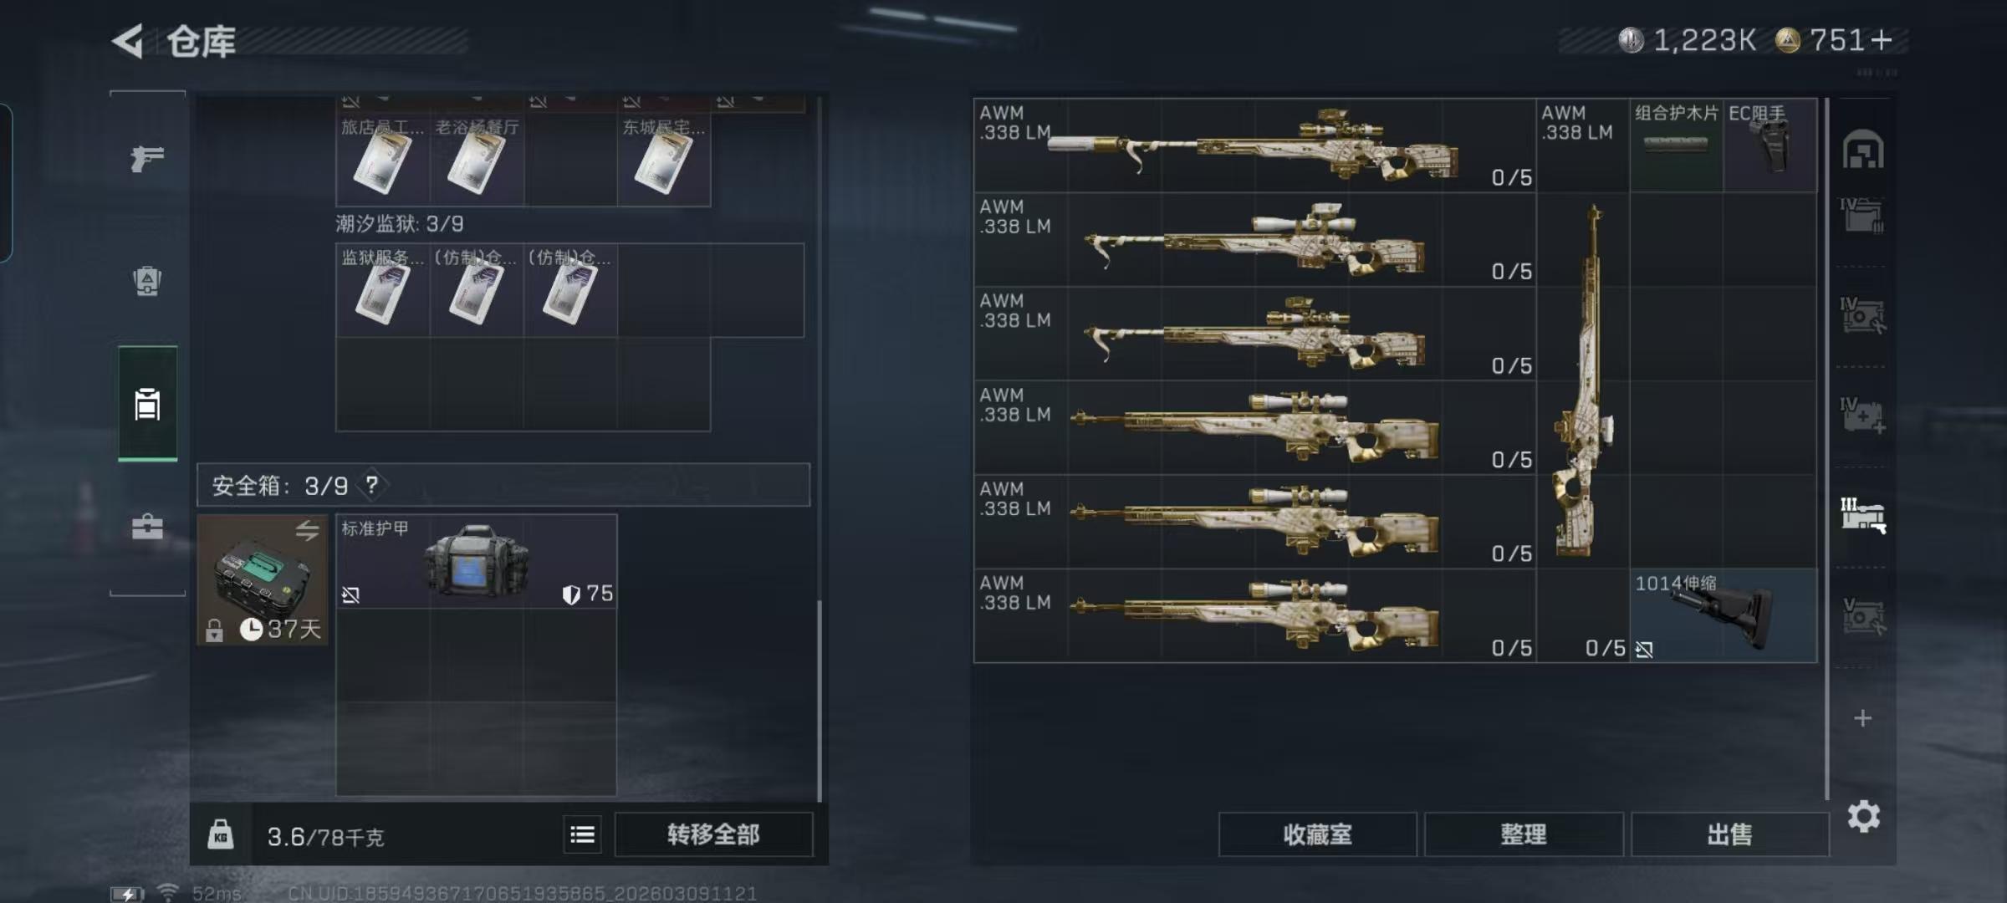
Task: Add a new storage box with plus
Action: pos(1862,718)
